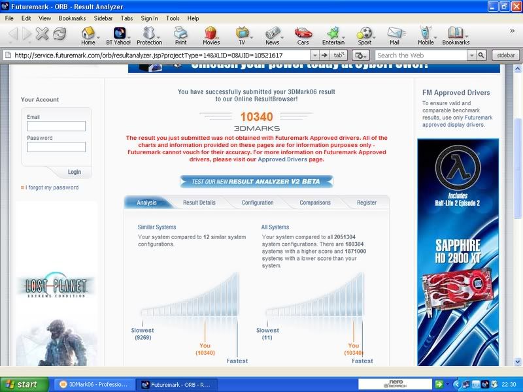Open the Edit menu
Screen dimensions: 523x392
26,18
